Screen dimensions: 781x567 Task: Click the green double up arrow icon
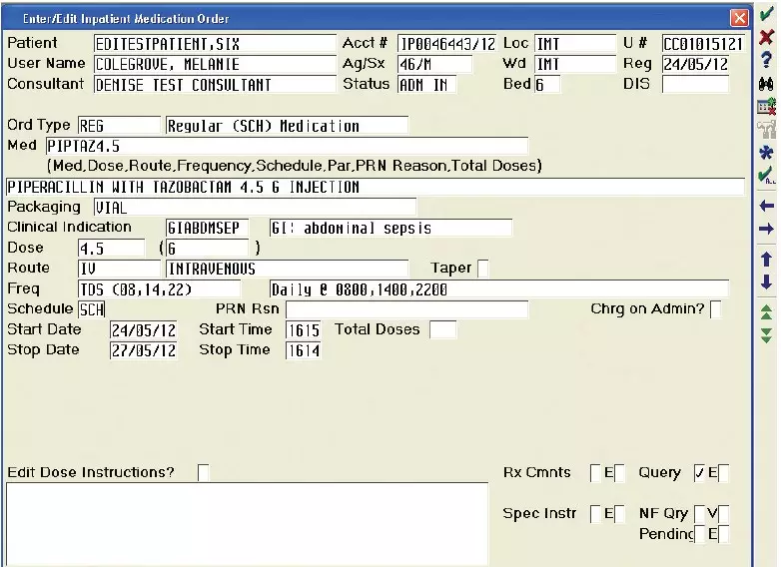[x=766, y=312]
